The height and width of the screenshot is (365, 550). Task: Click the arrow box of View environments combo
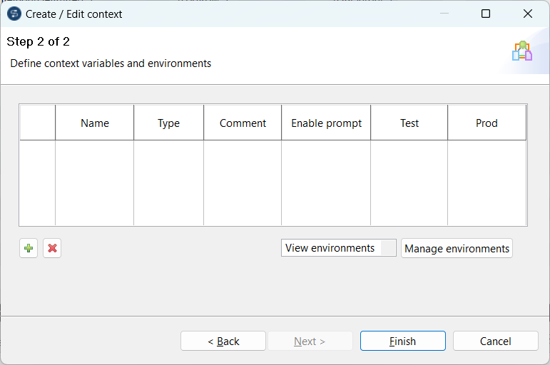point(388,248)
